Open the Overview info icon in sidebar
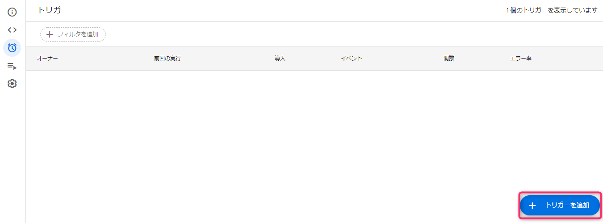 (x=12, y=12)
